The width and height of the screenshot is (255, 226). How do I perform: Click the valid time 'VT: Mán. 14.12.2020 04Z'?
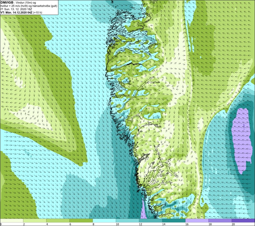[16, 12]
